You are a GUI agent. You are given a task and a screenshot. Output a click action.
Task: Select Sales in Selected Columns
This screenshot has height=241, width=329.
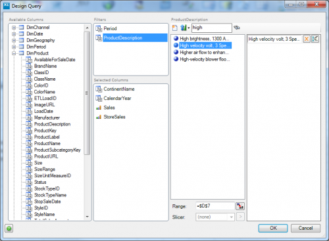click(x=109, y=108)
